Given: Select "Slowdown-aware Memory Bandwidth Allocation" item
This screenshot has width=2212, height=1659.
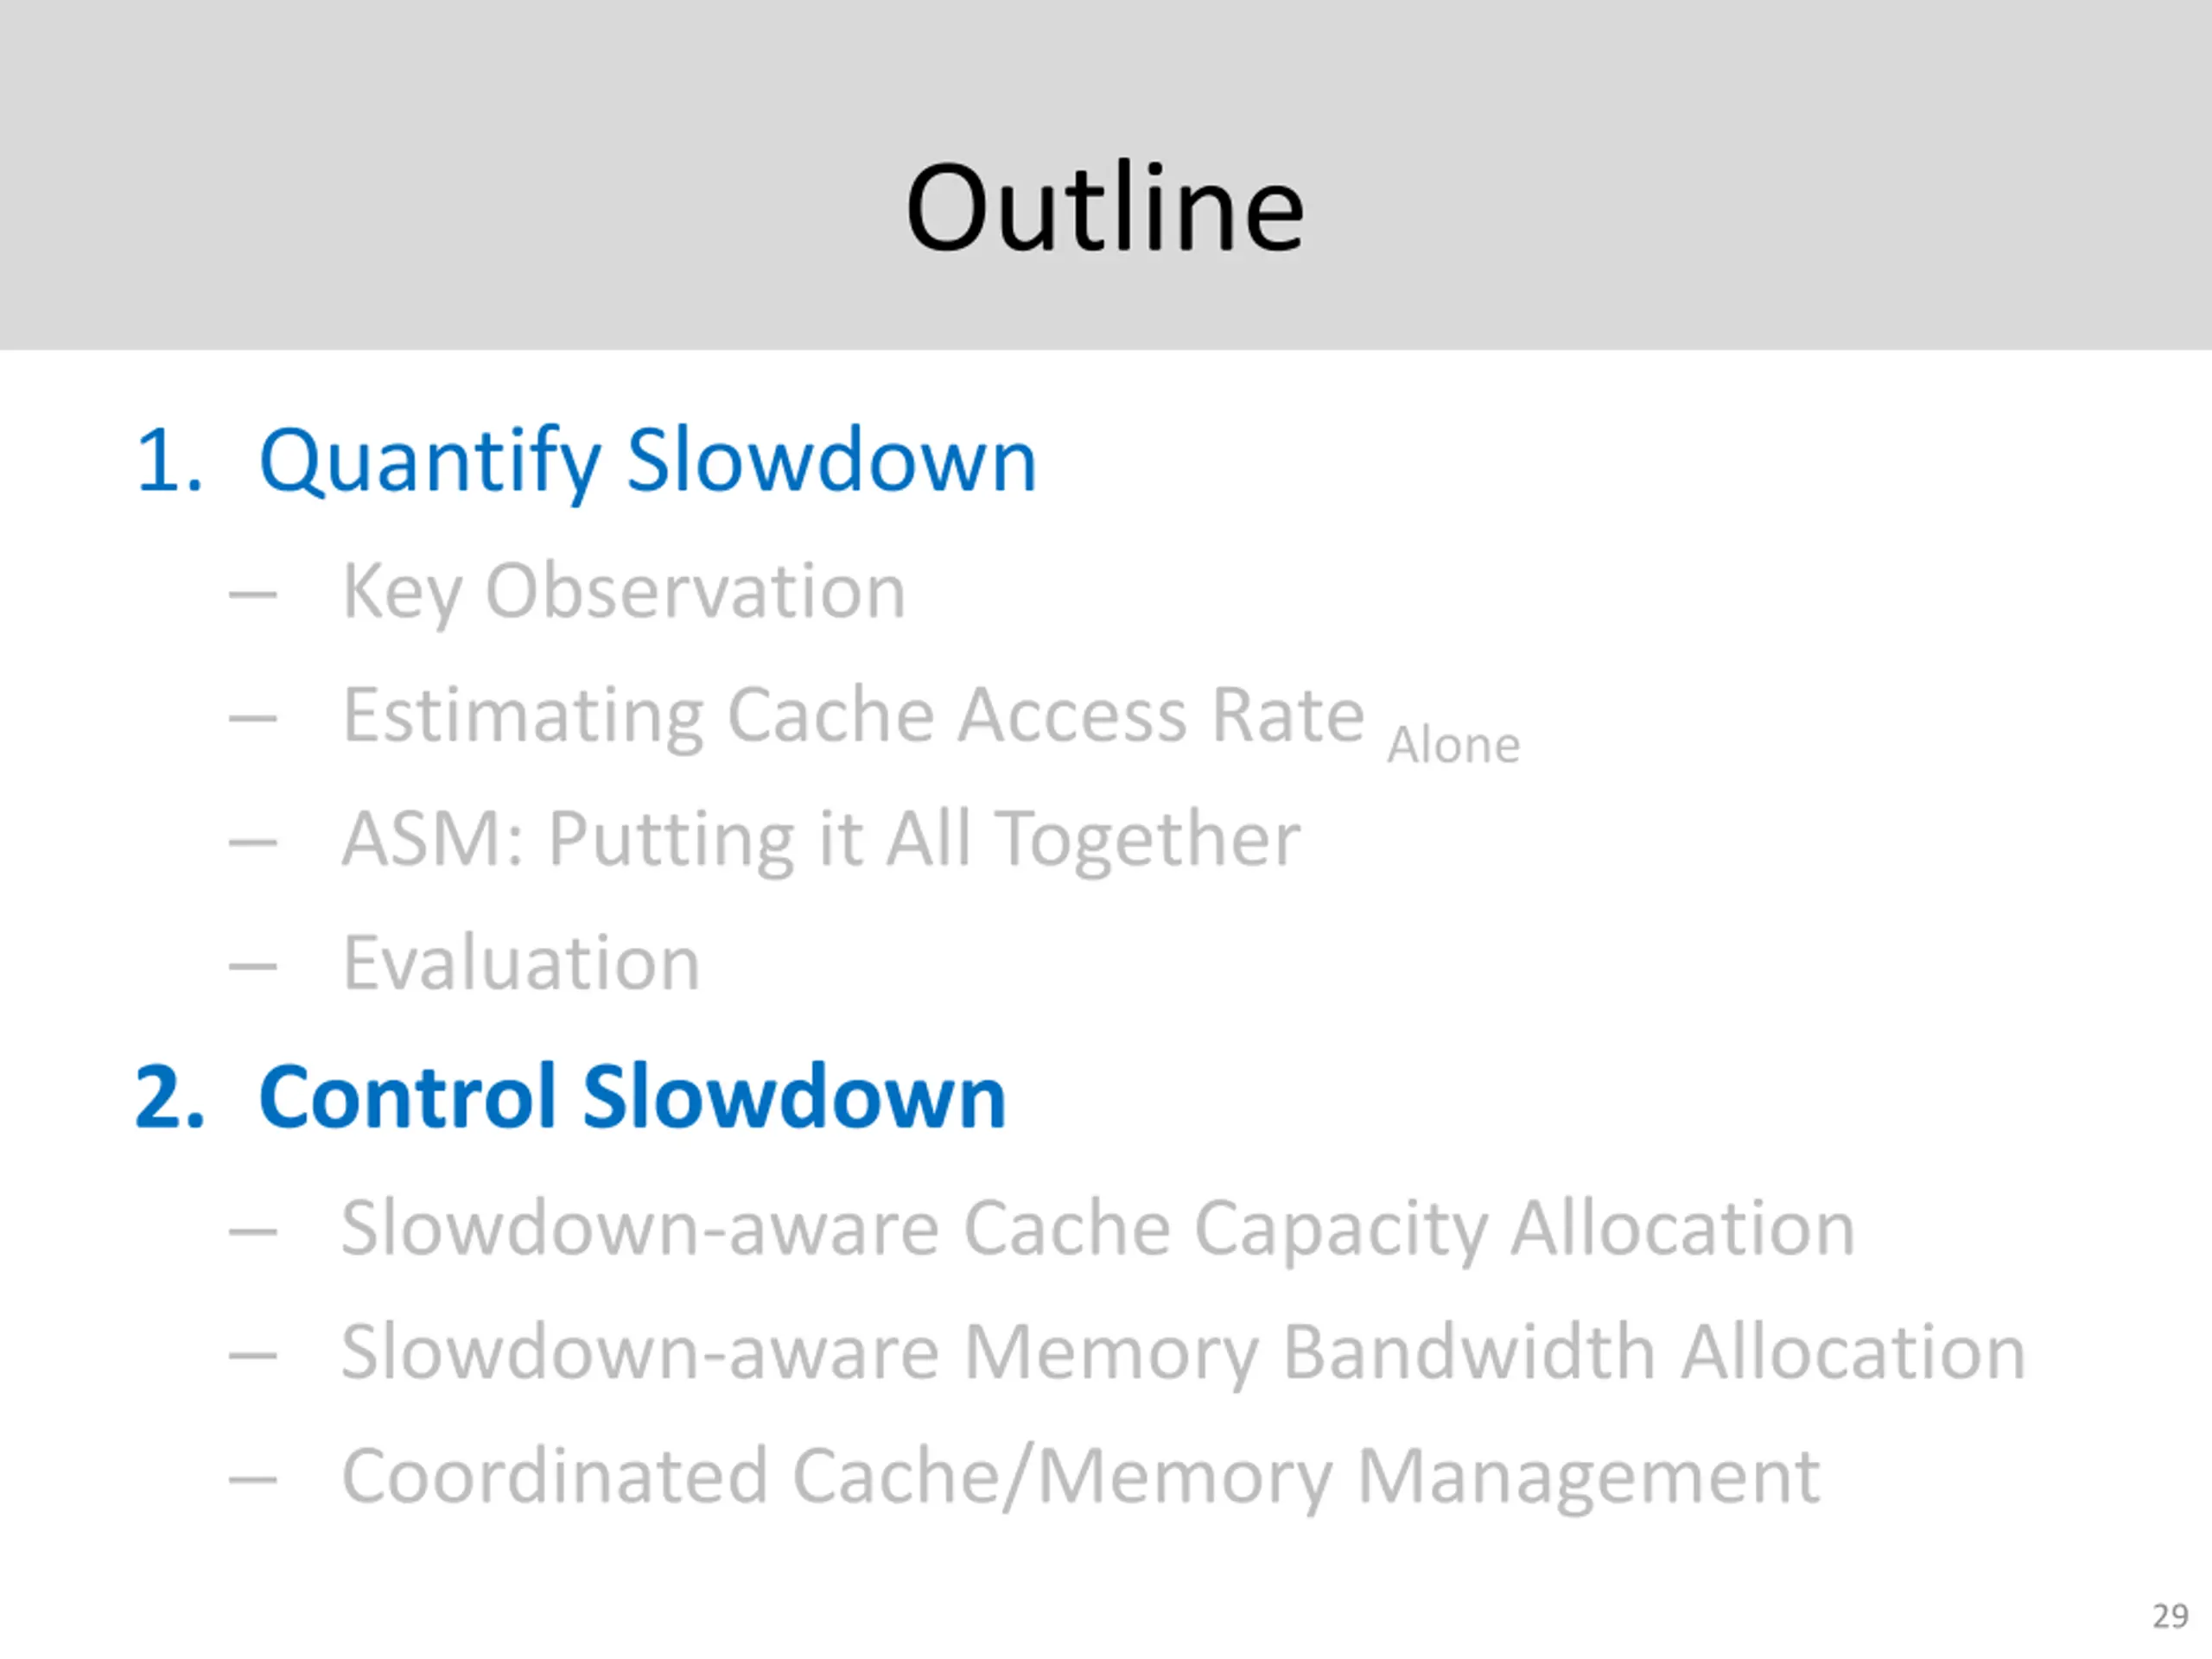Looking at the screenshot, I should 1183,1352.
